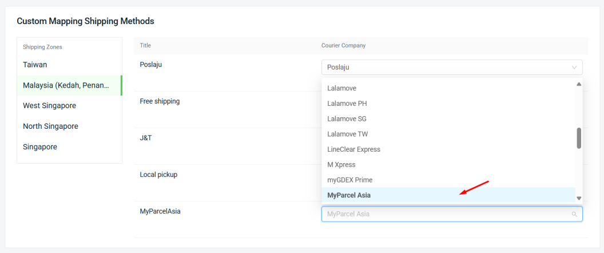Screen dimensions: 604x253
Task: Click the search magnifier icon in courier field
Action: (x=574, y=214)
